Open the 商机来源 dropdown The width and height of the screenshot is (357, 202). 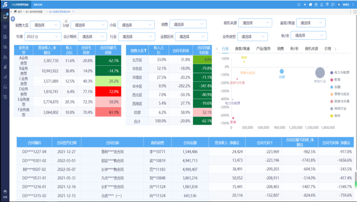[x=255, y=23]
